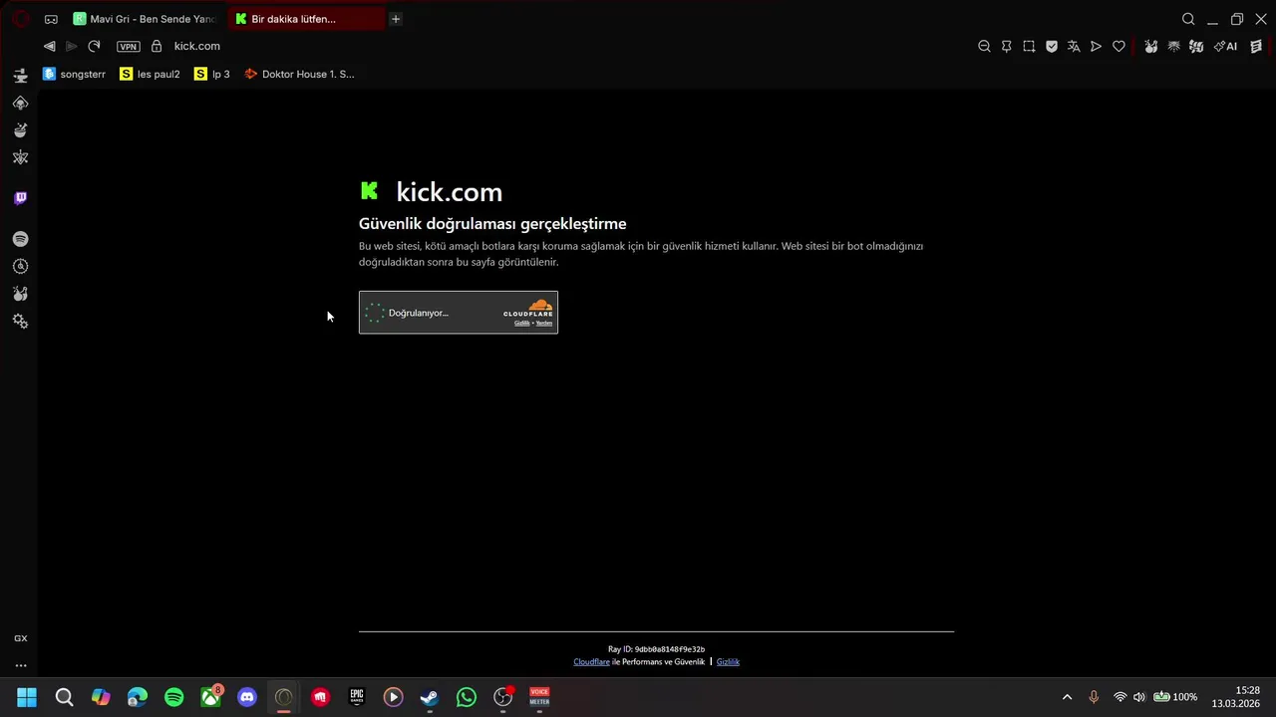Open the les paul2 bookmark
This screenshot has height=717, width=1276.
pyautogui.click(x=150, y=74)
